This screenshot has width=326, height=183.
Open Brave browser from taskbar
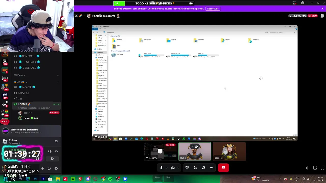[x=80, y=179]
